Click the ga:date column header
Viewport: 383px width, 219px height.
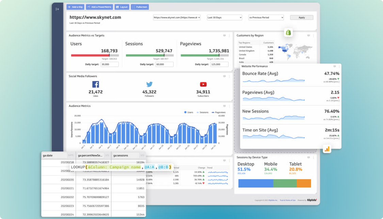tap(58, 156)
